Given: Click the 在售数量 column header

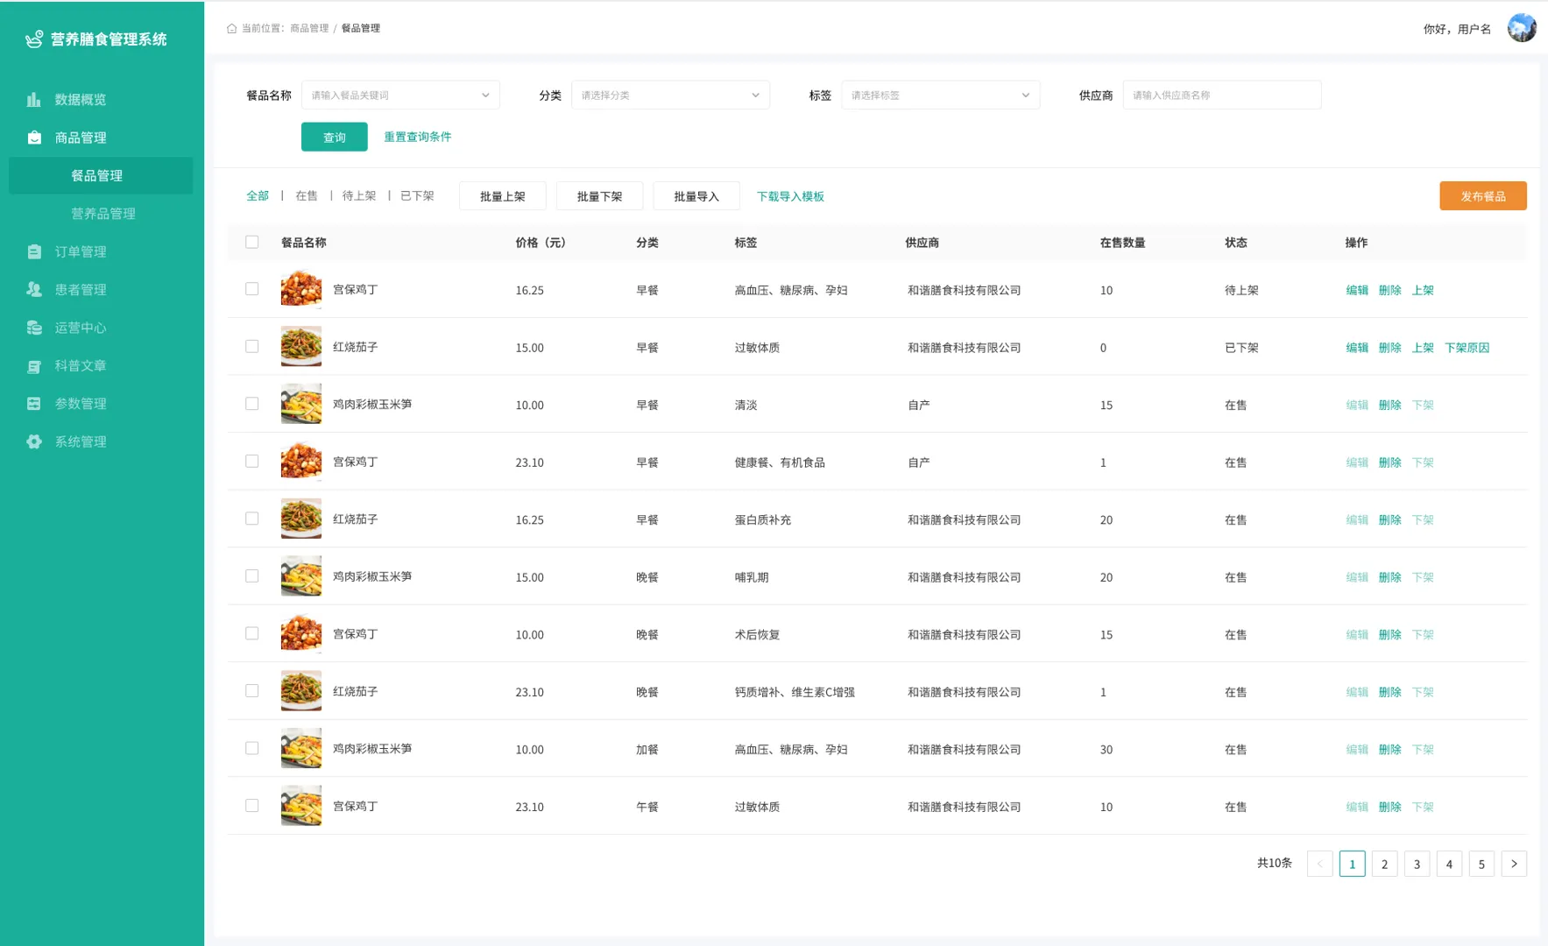Looking at the screenshot, I should coord(1122,243).
